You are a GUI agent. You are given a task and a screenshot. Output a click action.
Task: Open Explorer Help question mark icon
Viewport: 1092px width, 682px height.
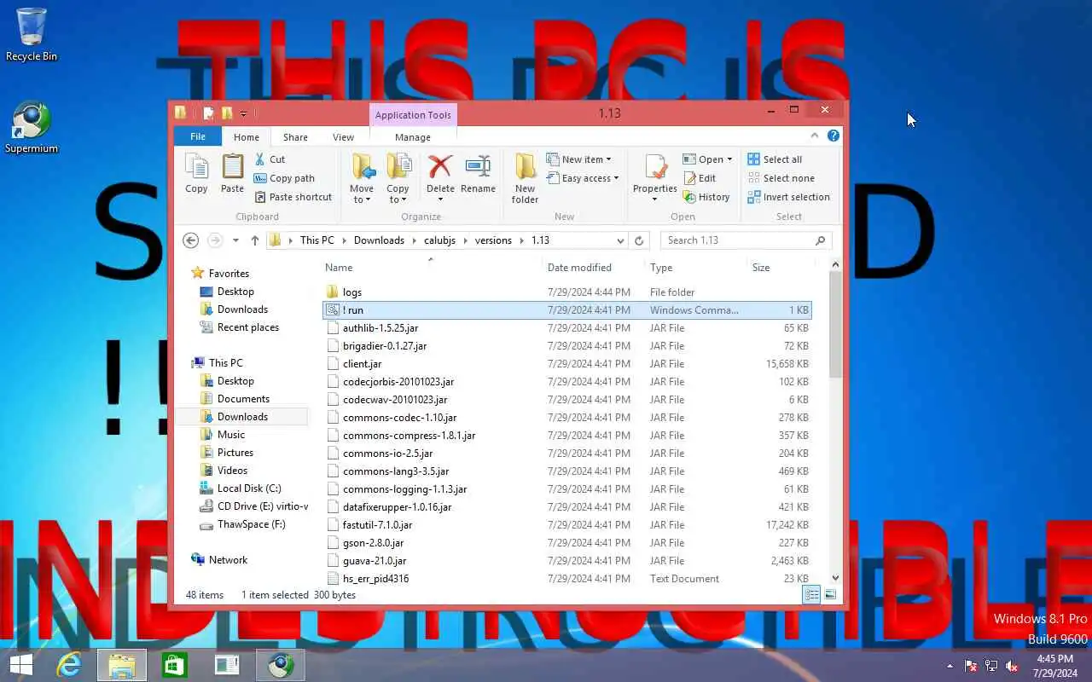(834, 136)
